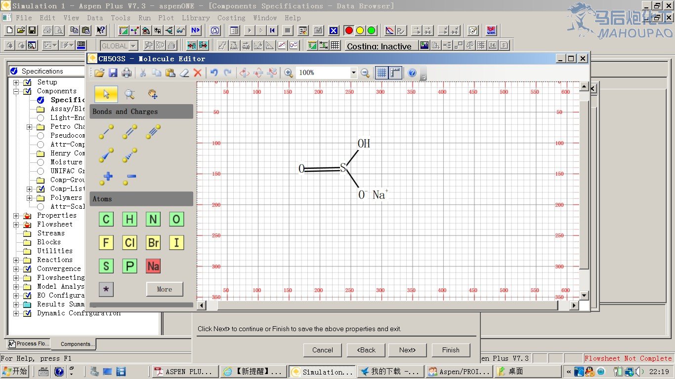This screenshot has height=379, width=675.
Task: Open the Library menu
Action: coord(196,18)
